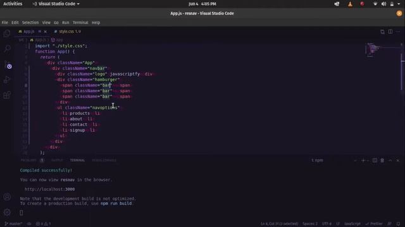405x227 pixels.
Task: Open the Run and Debug view
Action: (7, 79)
